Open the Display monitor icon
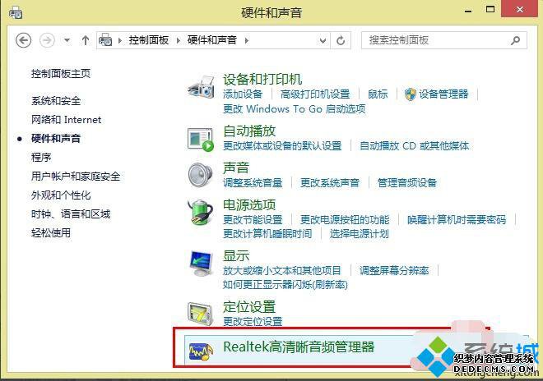This screenshot has height=381, width=543. (x=201, y=264)
